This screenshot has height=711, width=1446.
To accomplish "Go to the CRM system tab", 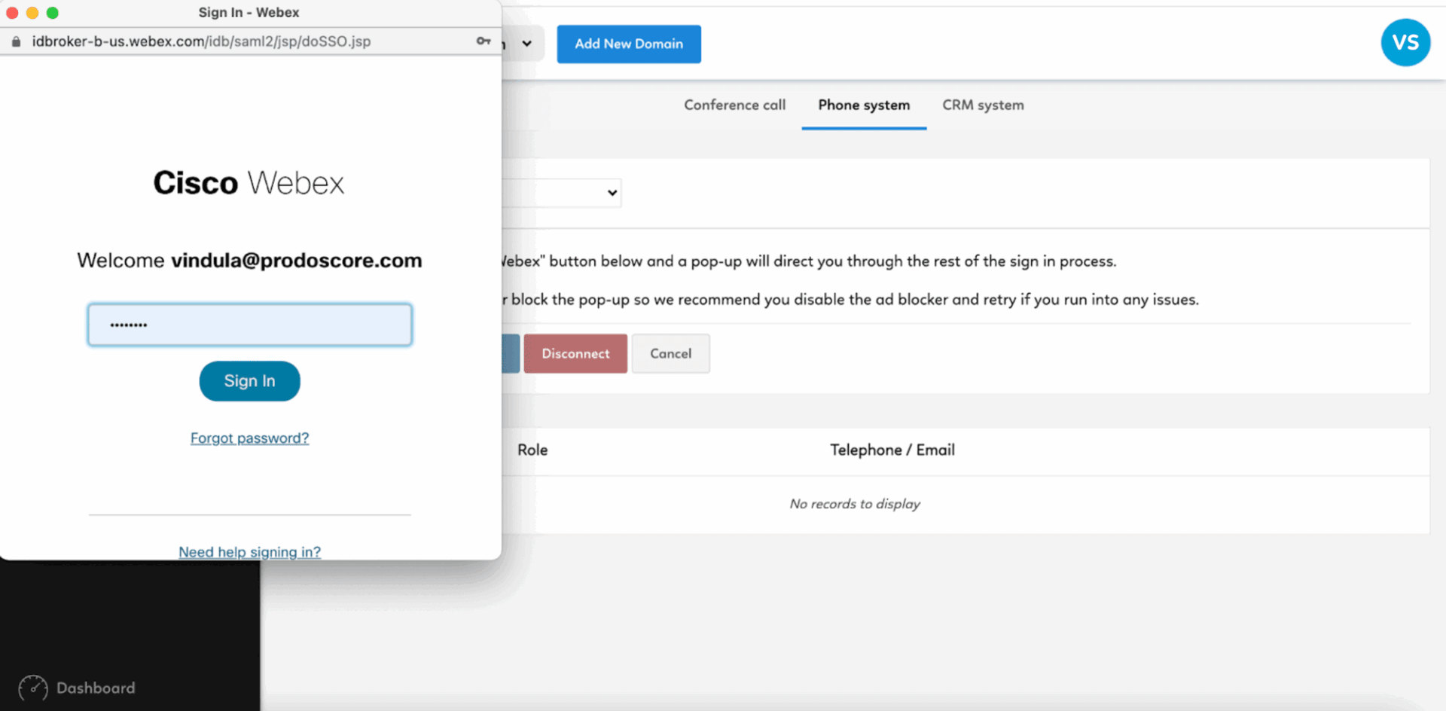I will coord(983,105).
